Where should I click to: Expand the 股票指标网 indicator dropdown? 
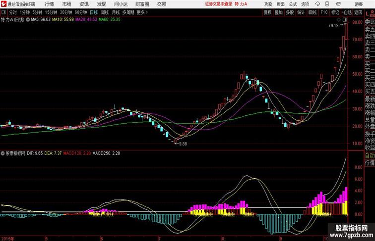2,153
